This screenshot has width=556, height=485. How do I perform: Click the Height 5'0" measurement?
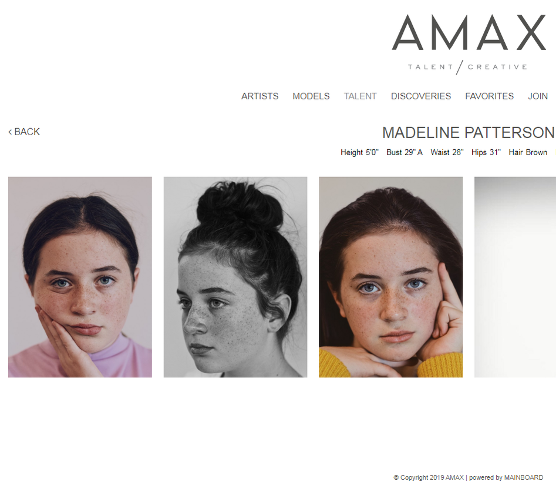click(x=359, y=152)
